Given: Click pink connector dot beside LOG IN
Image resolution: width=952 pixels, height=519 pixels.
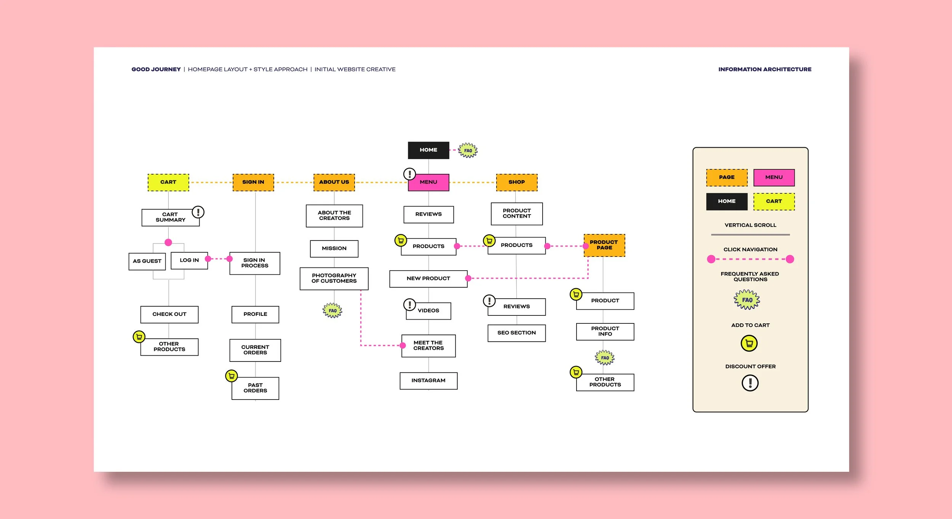Looking at the screenshot, I should pyautogui.click(x=208, y=259).
